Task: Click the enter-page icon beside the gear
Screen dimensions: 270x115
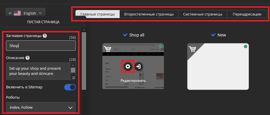Action: [139, 67]
